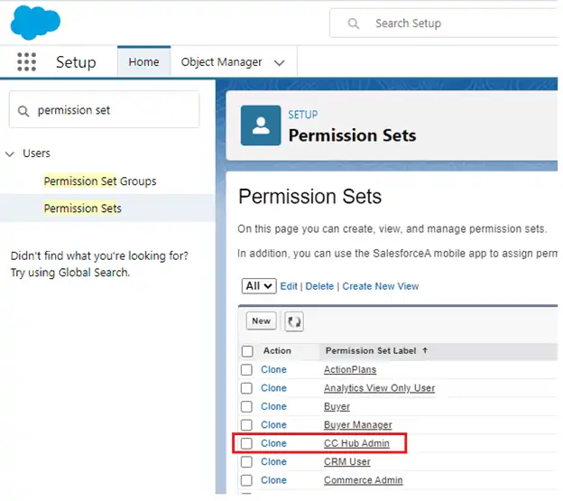Click the SETUP breadcrumb text
Image resolution: width=563 pixels, height=501 pixels.
[x=302, y=115]
